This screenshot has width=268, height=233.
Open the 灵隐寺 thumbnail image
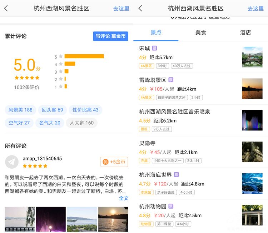pos(252,152)
